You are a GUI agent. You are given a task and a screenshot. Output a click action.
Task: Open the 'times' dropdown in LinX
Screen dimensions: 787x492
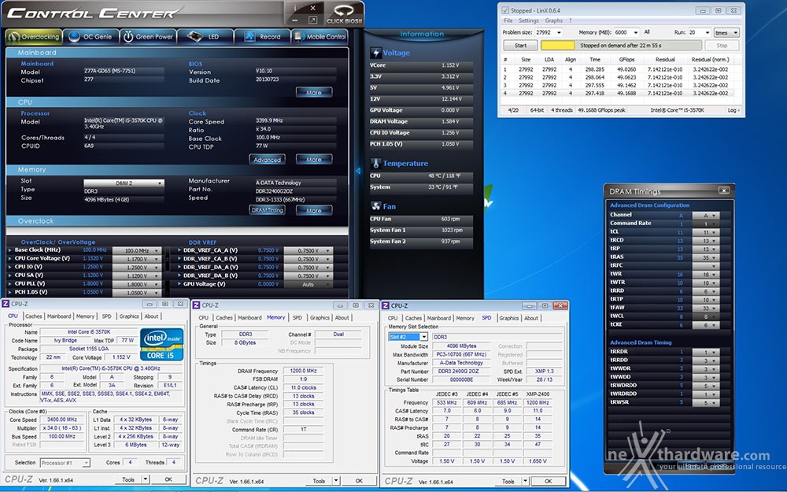point(726,32)
